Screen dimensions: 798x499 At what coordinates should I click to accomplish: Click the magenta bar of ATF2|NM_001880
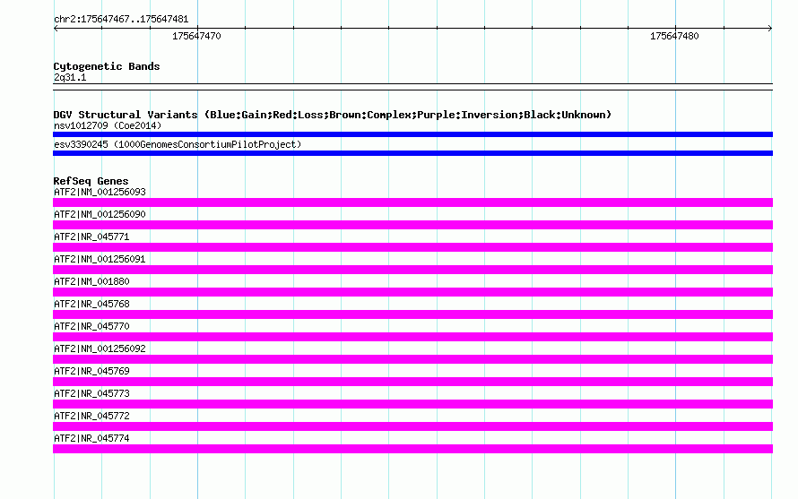point(412,292)
